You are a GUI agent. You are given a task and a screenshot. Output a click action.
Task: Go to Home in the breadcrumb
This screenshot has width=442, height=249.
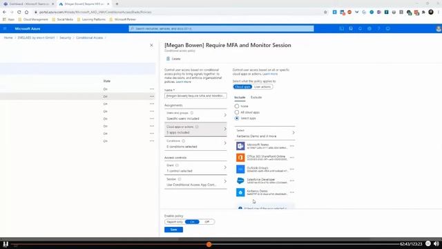point(8,37)
